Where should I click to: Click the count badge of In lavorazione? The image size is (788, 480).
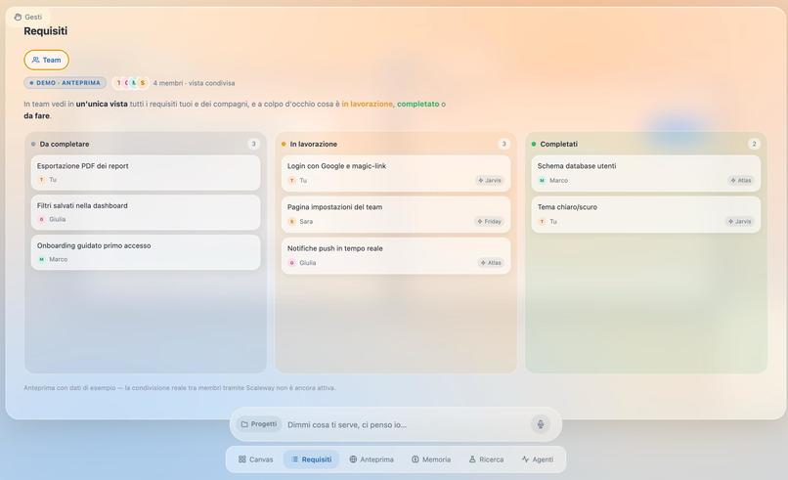(x=503, y=145)
